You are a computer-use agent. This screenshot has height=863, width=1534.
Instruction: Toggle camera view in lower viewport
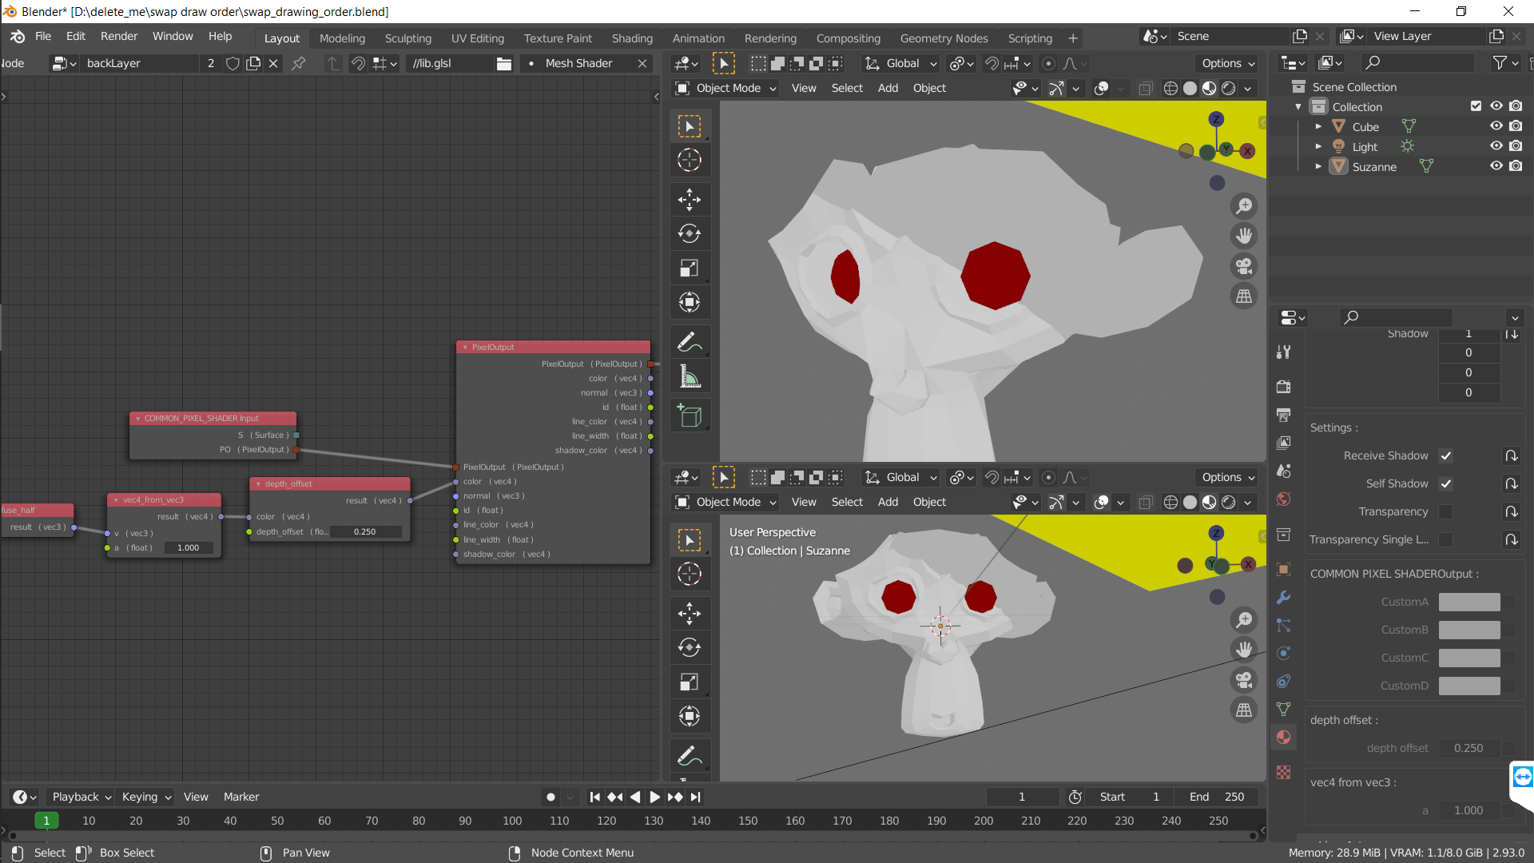1244,680
